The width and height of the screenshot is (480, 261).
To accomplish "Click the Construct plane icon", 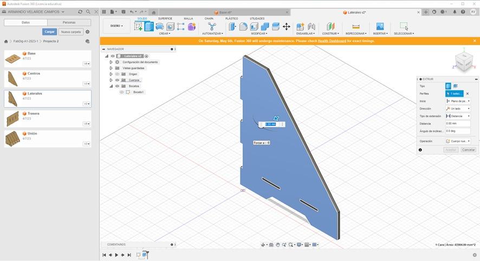I will pyautogui.click(x=330, y=27).
